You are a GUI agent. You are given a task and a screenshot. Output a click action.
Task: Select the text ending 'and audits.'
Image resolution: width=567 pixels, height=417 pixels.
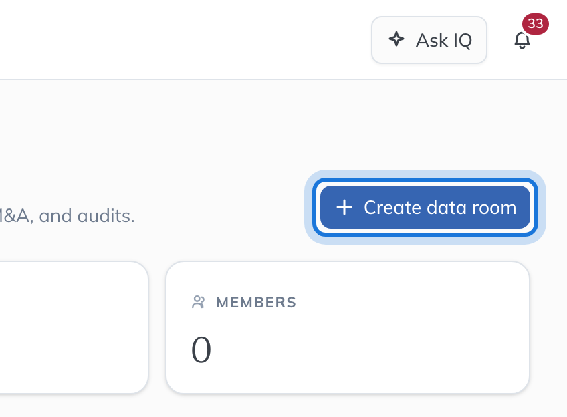(67, 216)
